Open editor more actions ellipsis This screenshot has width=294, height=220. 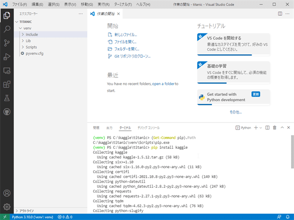288,13
